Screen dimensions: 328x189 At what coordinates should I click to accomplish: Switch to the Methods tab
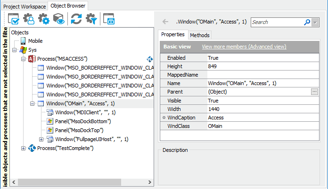[x=200, y=35]
